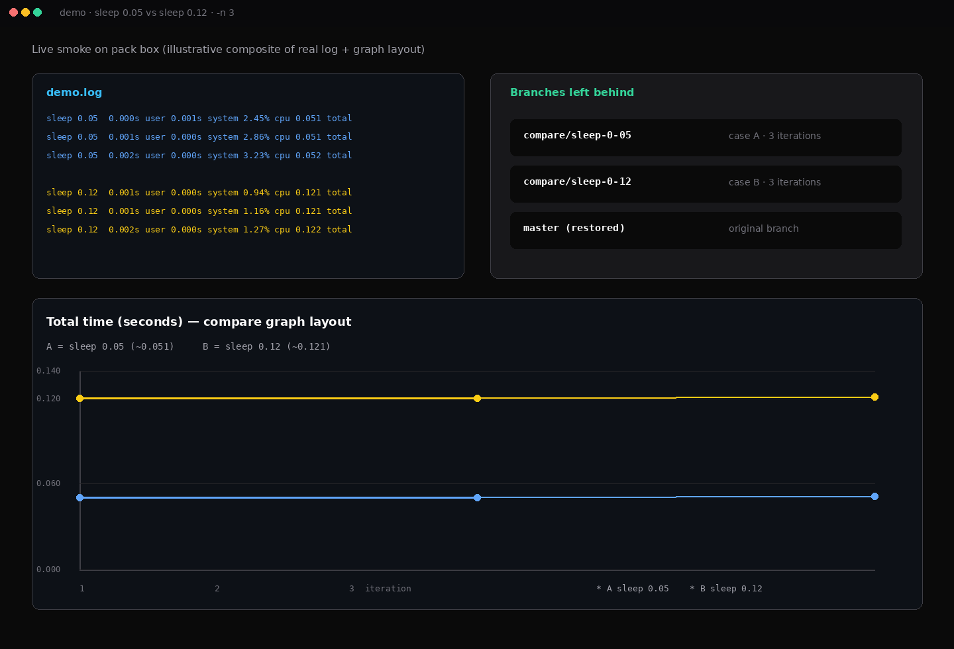Select the sleep 0.12 log line with 0.94% cpu
Image resolution: width=954 pixels, height=649 pixels.
point(199,193)
